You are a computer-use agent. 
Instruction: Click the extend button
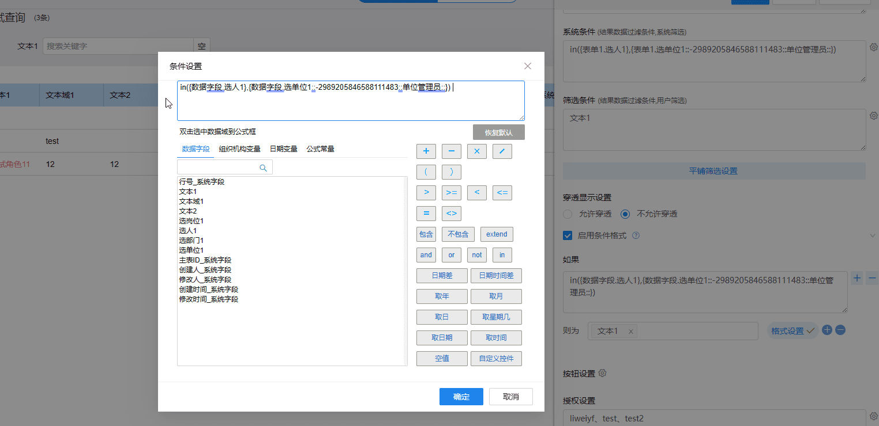click(497, 234)
